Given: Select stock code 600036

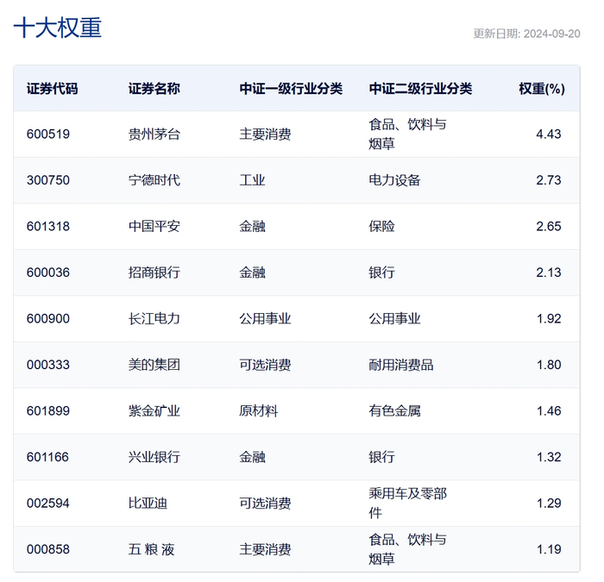Looking at the screenshot, I should 48,272.
